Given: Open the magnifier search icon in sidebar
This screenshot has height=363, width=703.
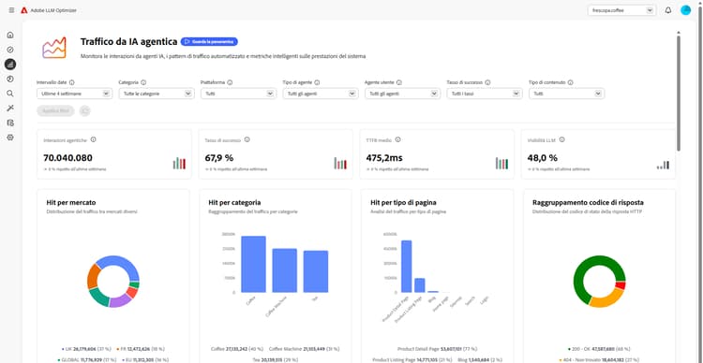Looking at the screenshot, I should coord(10,94).
